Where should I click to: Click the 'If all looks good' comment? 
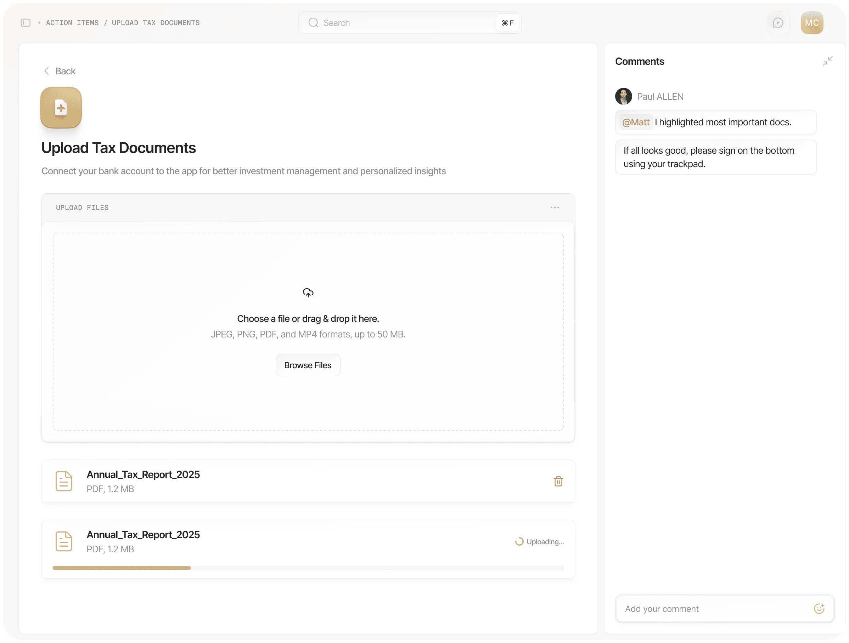pyautogui.click(x=716, y=158)
